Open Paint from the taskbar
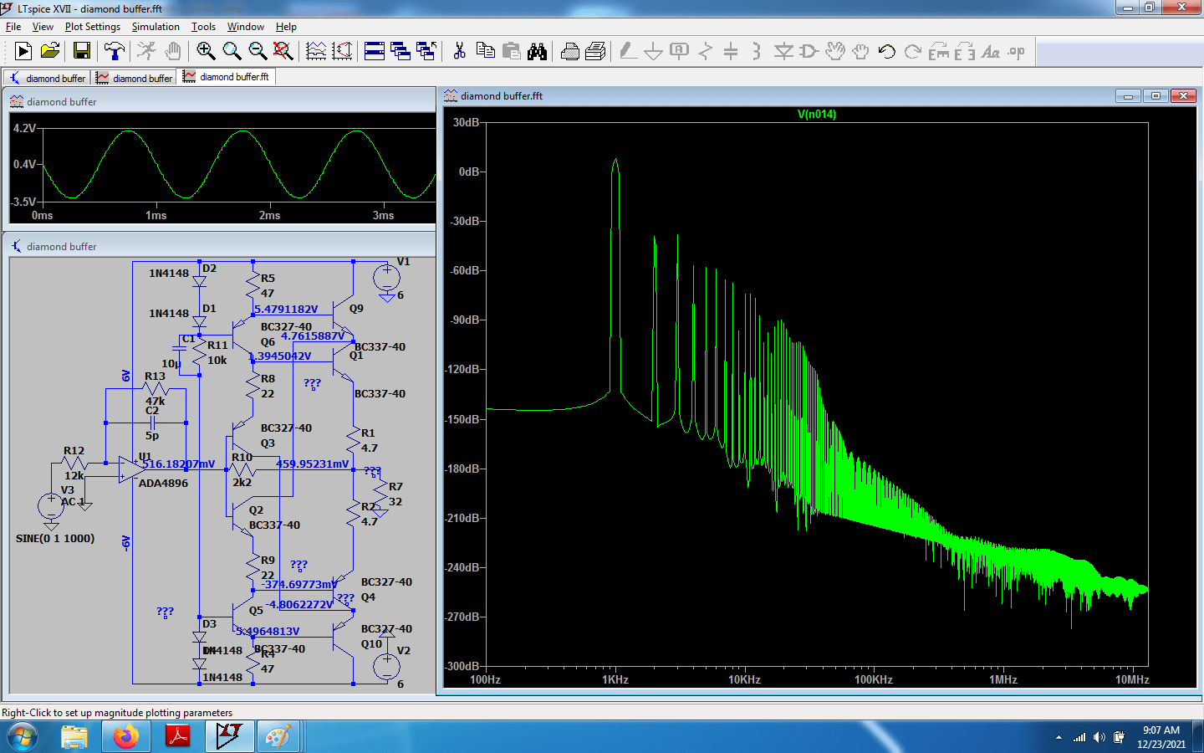Viewport: 1204px width, 753px height. coord(278,737)
